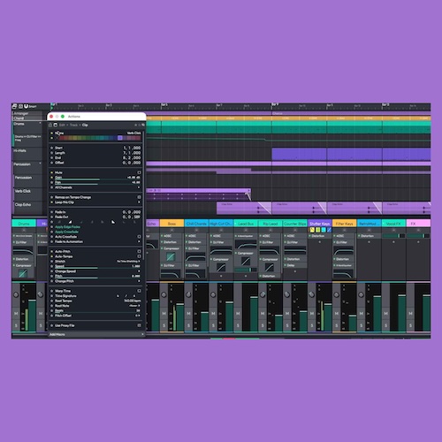
Task: Select Clip in Actions breadcrumb
Action: (85, 125)
